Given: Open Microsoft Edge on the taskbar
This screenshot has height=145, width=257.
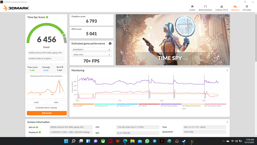Looking at the screenshot, I should [125, 141].
